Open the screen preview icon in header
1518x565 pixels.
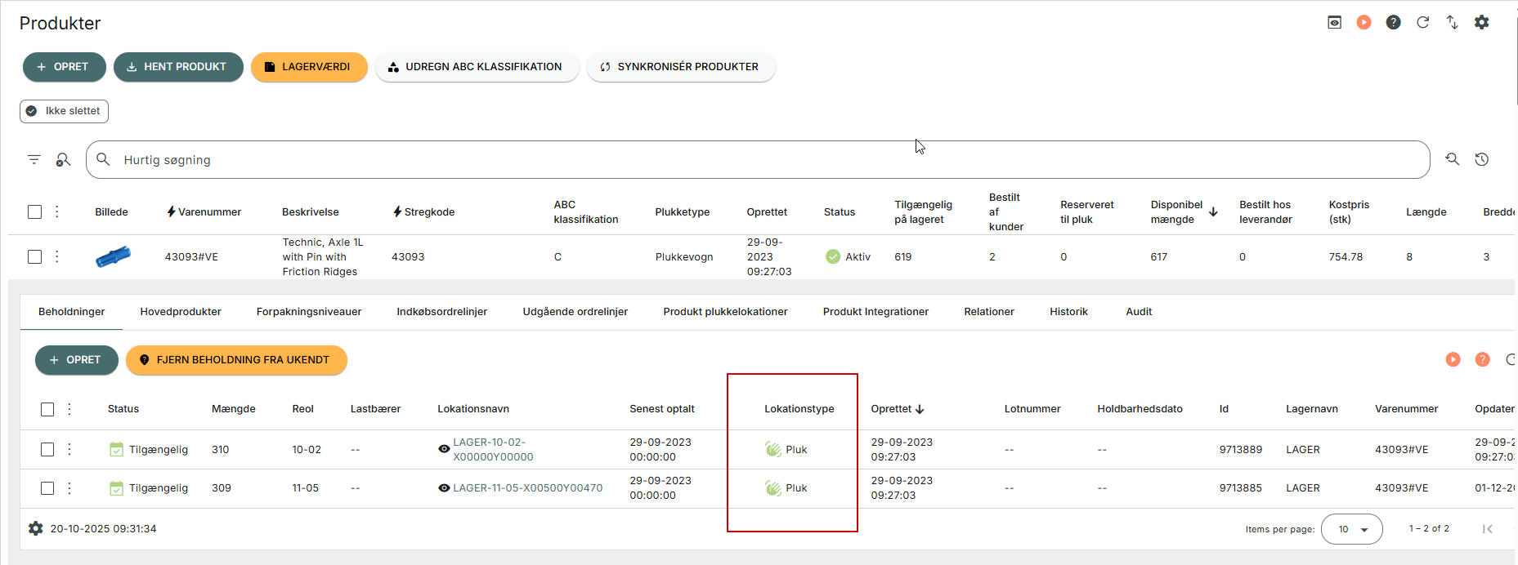tap(1334, 22)
